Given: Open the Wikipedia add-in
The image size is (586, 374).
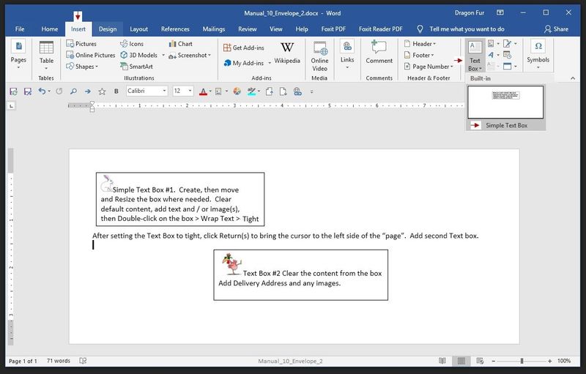Looking at the screenshot, I should coord(286,52).
